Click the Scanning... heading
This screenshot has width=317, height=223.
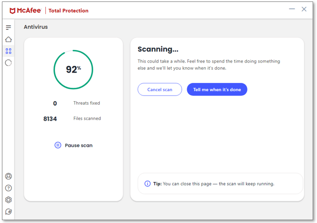158,49
